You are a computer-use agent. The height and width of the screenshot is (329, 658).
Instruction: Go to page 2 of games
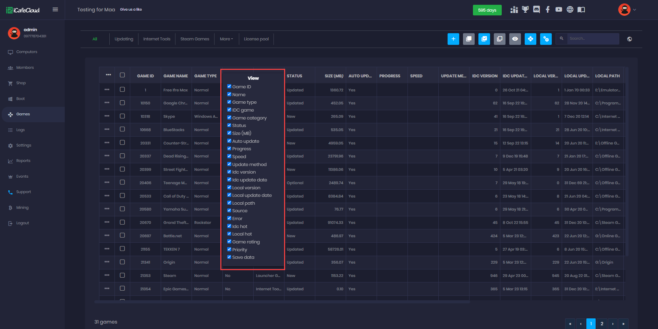click(x=602, y=324)
